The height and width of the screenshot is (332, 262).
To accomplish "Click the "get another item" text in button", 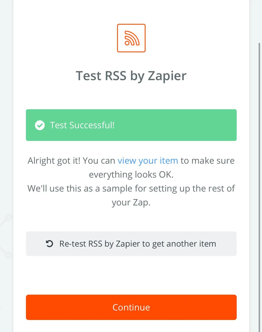I will 184,244.
